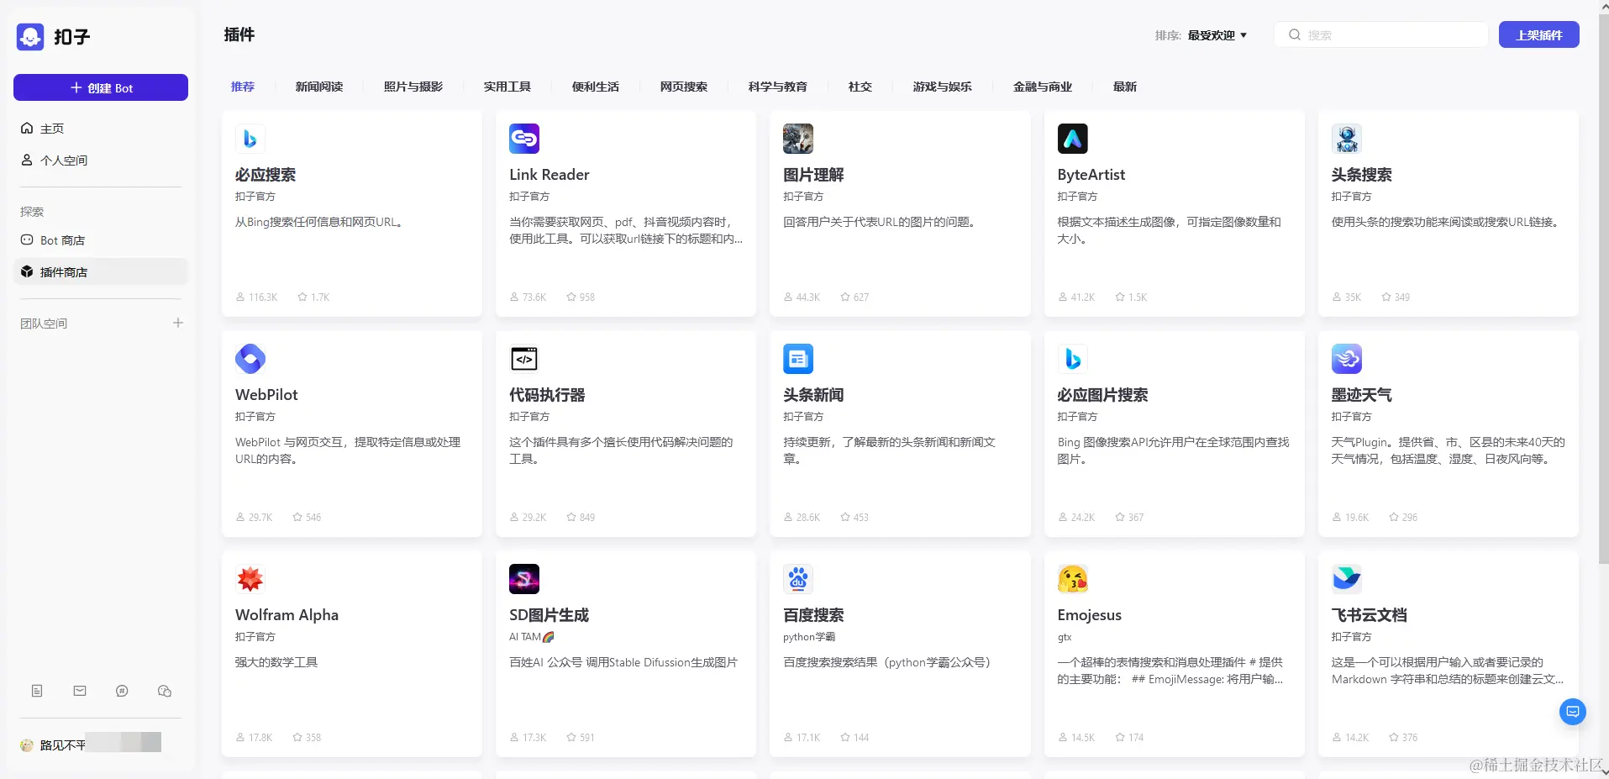Click the mail icon in sidebar footer
This screenshot has height=779, width=1609.
(x=80, y=691)
